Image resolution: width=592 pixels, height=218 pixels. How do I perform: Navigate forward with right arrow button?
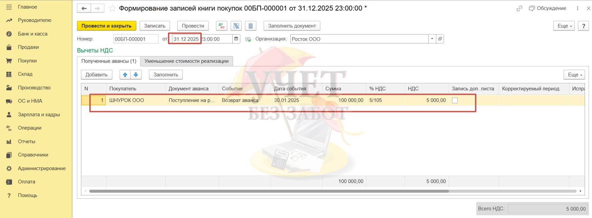pos(97,8)
